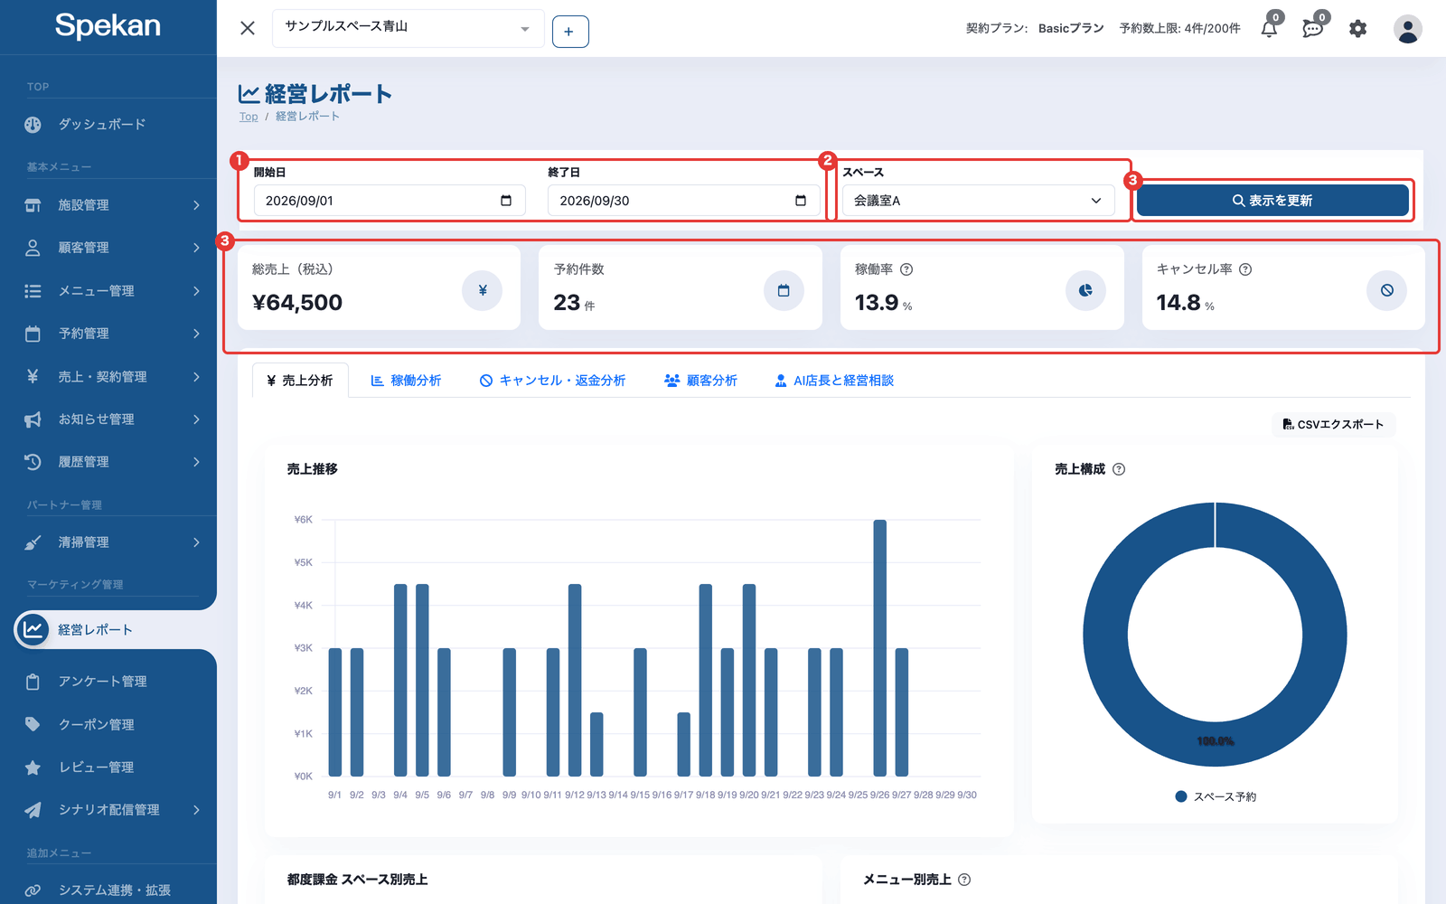Open the スペース dropdown showing 会議室A
The image size is (1446, 904).
tap(979, 201)
